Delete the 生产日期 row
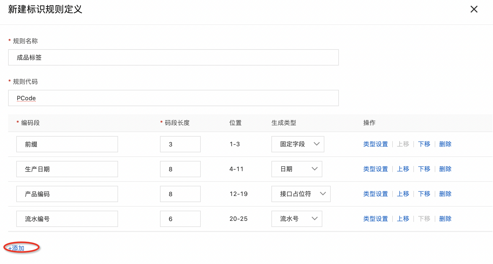493x264 pixels. pos(445,169)
